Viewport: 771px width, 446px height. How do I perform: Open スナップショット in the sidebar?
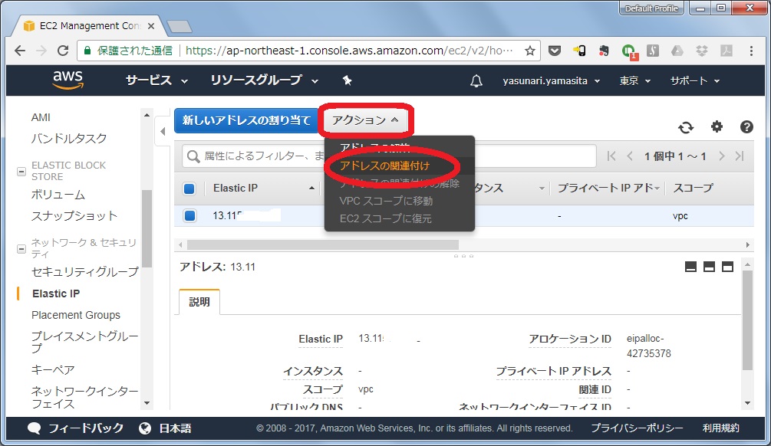[74, 216]
